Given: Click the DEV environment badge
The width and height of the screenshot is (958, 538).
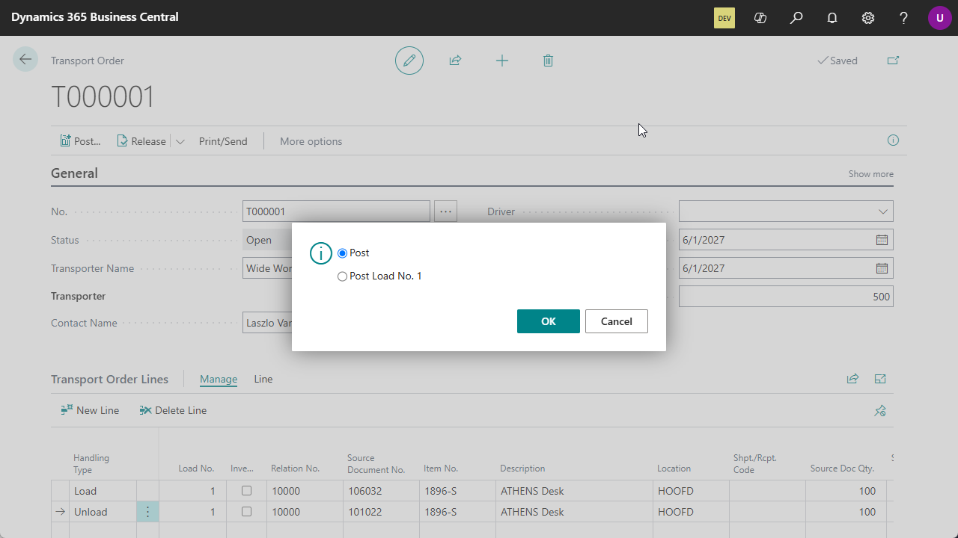Looking at the screenshot, I should pos(724,18).
